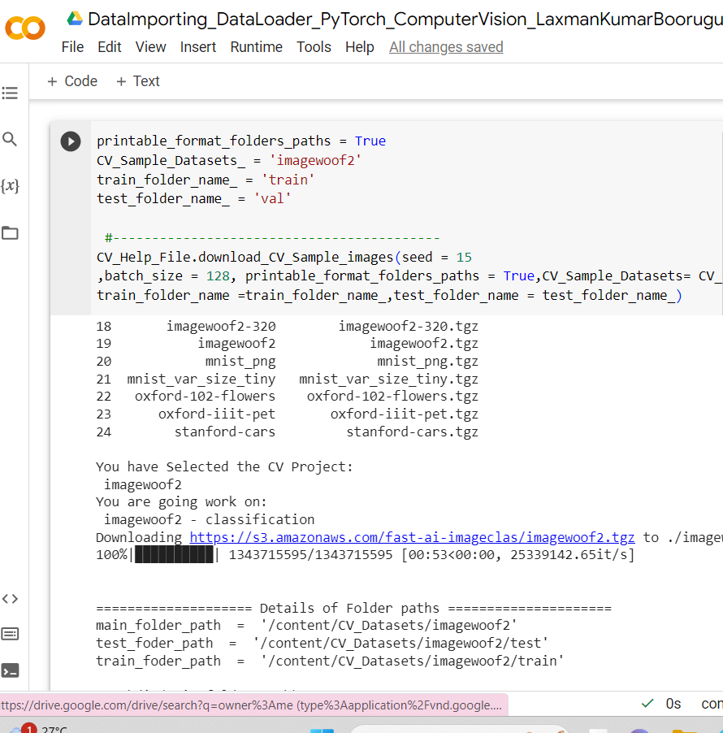
Task: Click the train_foder_path output line
Action: click(330, 661)
